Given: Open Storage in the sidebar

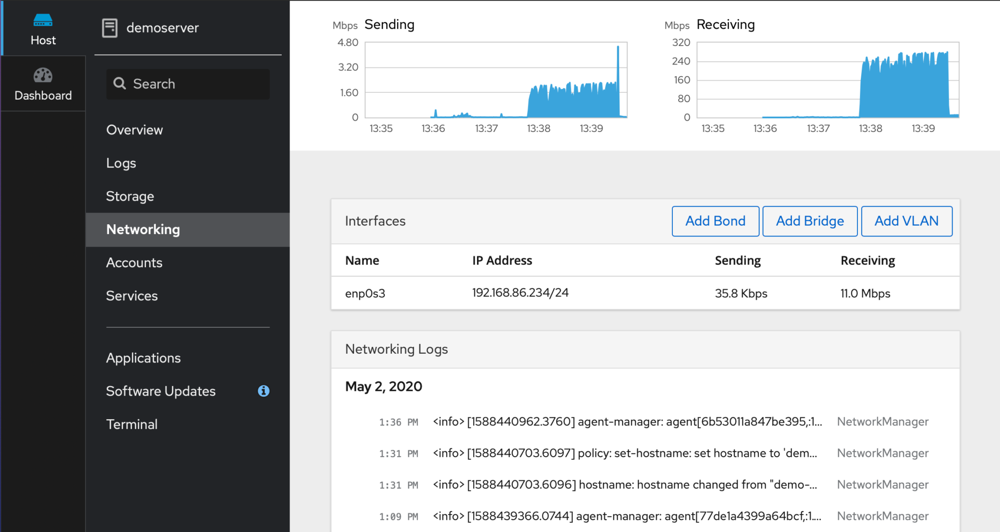Looking at the screenshot, I should point(130,196).
